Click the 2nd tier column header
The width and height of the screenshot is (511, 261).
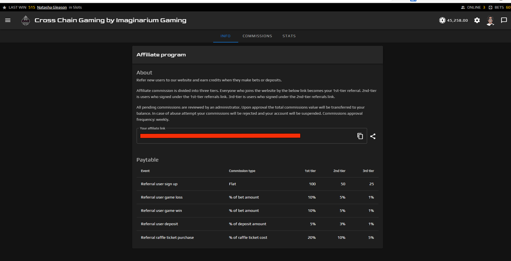click(x=339, y=171)
